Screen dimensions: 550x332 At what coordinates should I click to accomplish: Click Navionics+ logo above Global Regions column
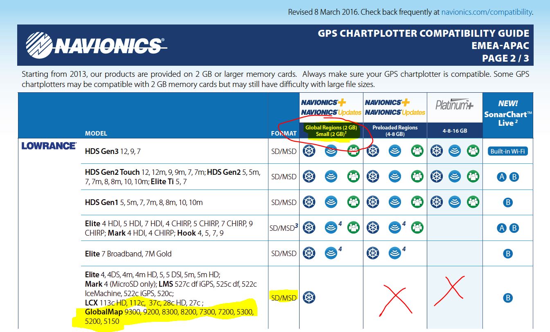click(x=331, y=107)
